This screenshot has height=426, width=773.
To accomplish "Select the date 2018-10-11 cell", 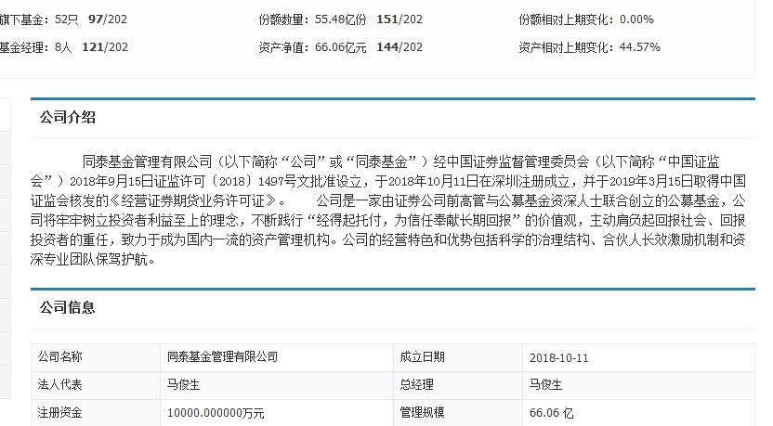I will 639,357.
